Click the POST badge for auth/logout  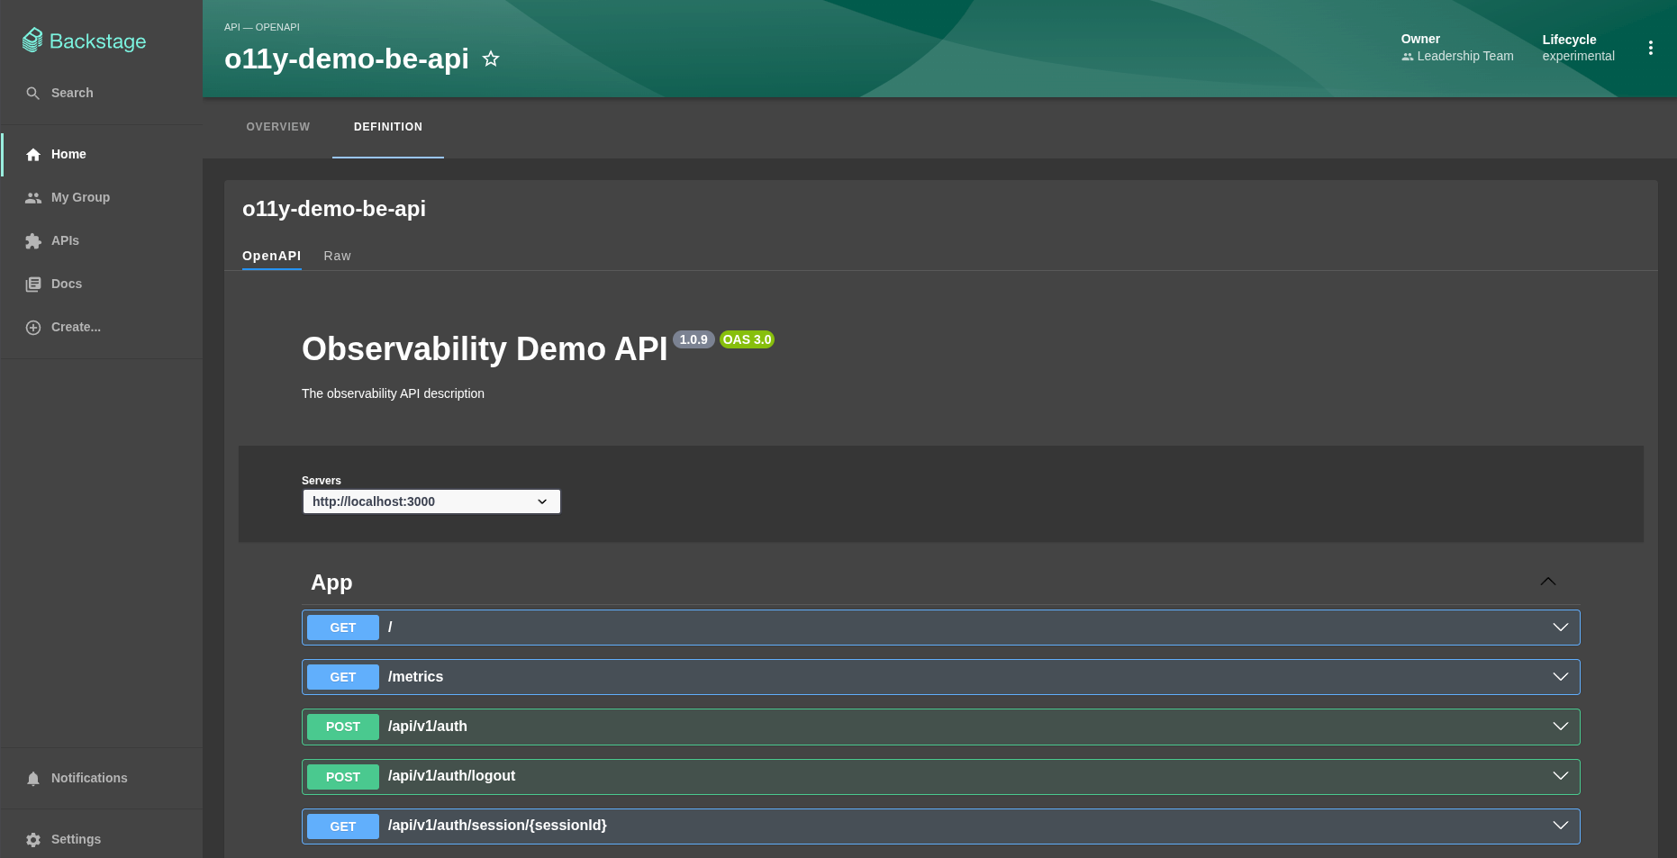[343, 777]
